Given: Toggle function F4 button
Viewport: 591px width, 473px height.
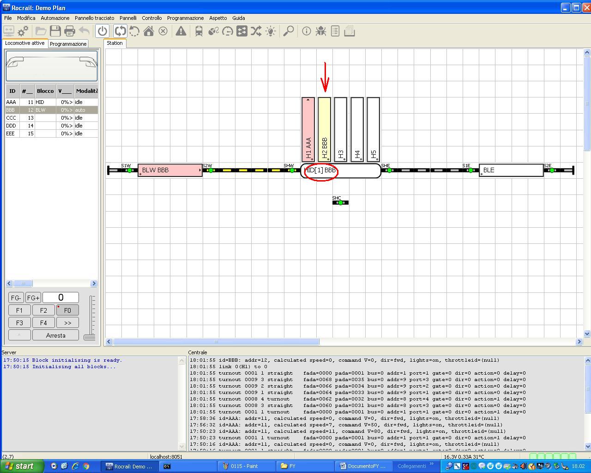Looking at the screenshot, I should pyautogui.click(x=43, y=323).
